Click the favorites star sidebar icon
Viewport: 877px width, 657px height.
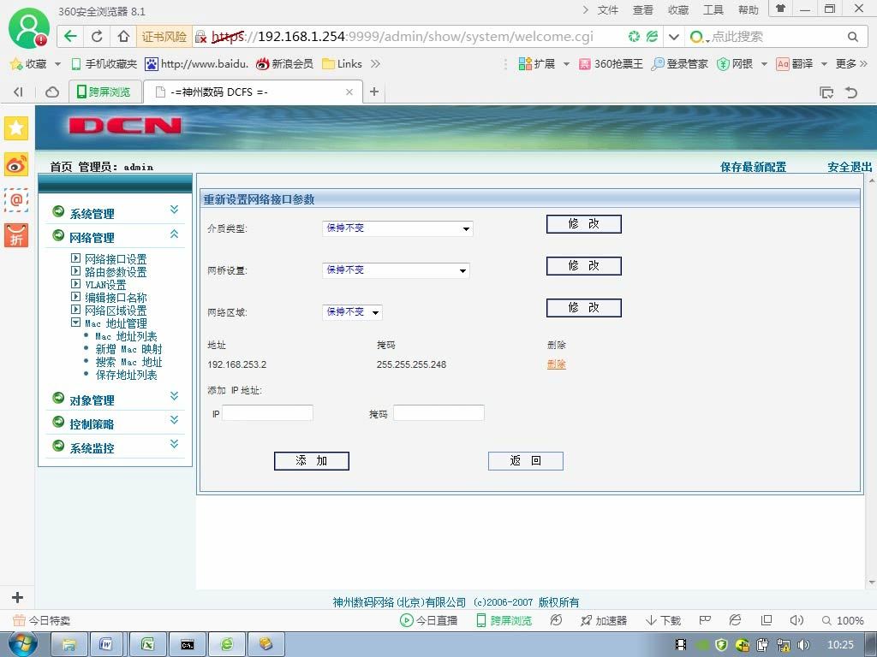(16, 128)
